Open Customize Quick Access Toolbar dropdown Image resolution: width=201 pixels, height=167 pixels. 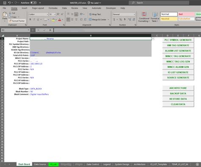point(40,3)
